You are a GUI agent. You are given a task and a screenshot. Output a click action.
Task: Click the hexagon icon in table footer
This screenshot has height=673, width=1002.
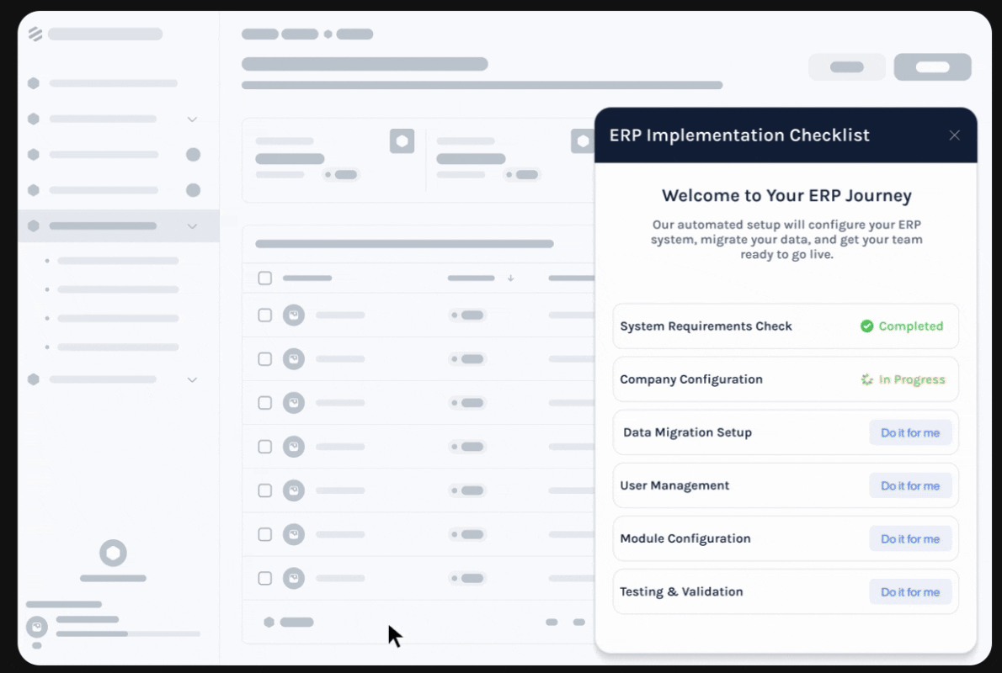269,622
